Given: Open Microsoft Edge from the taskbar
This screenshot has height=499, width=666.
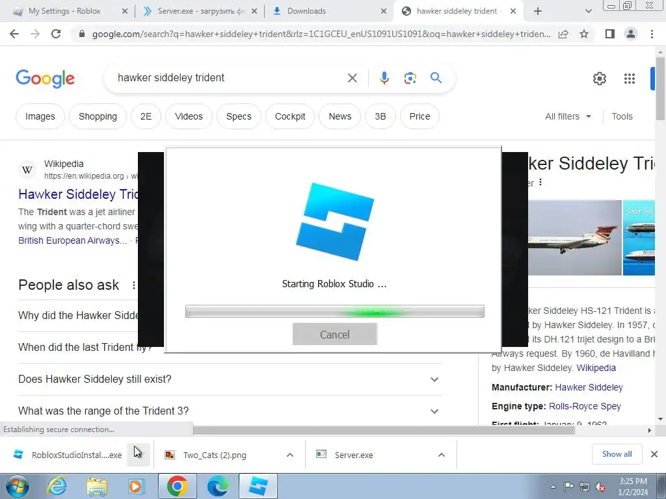Looking at the screenshot, I should pos(217,486).
